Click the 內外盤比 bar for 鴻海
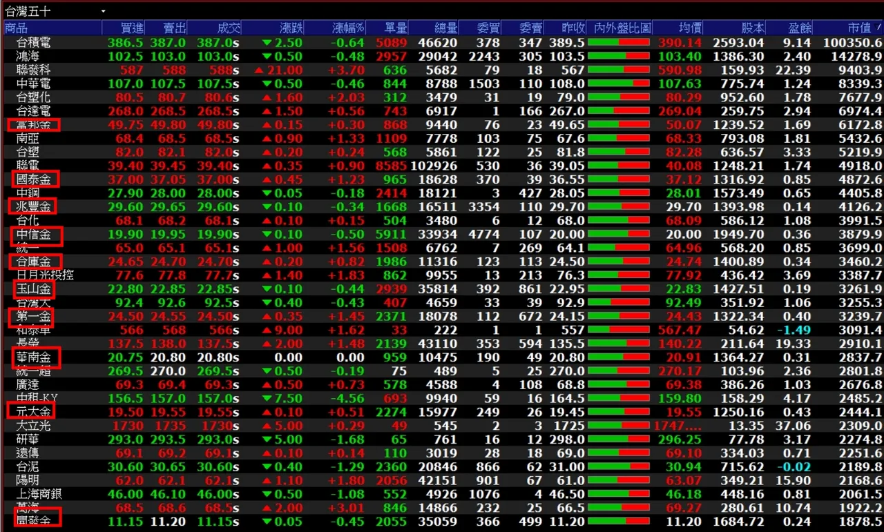 pyautogui.click(x=619, y=57)
